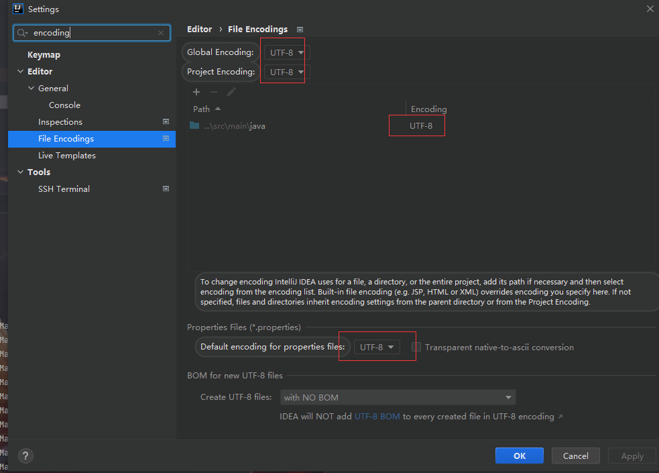The image size is (659, 473).
Task: Open Global Encoding dropdown
Action: point(287,52)
